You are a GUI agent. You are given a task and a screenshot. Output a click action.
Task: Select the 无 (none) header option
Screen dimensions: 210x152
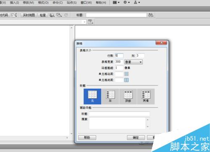pyautogui.click(x=92, y=96)
